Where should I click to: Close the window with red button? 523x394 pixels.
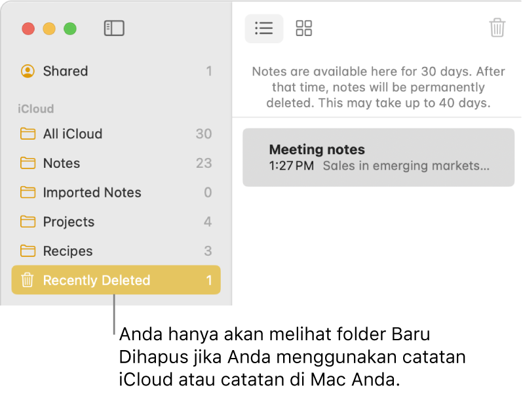point(28,28)
